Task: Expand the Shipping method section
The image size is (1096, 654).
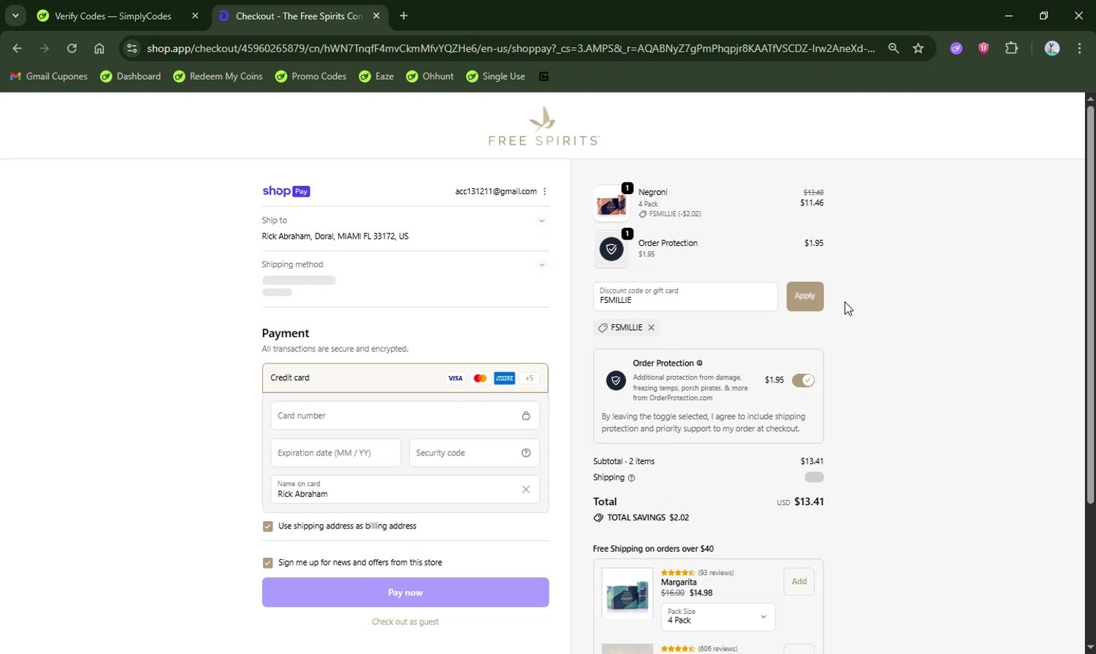Action: click(x=541, y=265)
